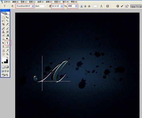142x118 pixels.
Task: Select the Horizontal Type tool in toolbox
Action: [x=7, y=43]
